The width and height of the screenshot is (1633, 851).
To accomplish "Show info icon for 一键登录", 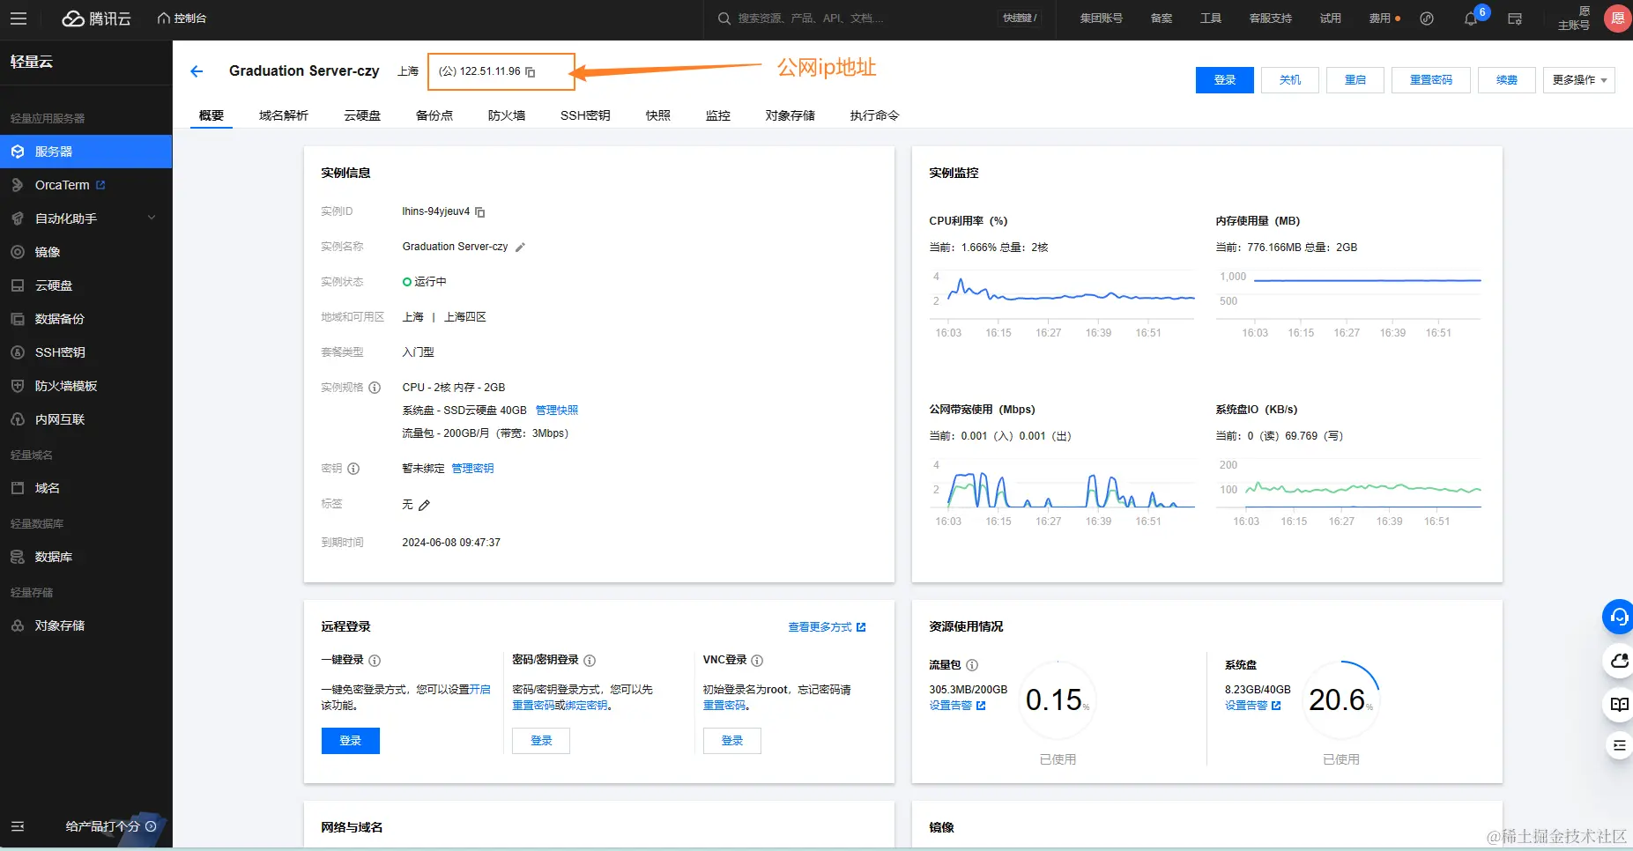I will (x=375, y=661).
